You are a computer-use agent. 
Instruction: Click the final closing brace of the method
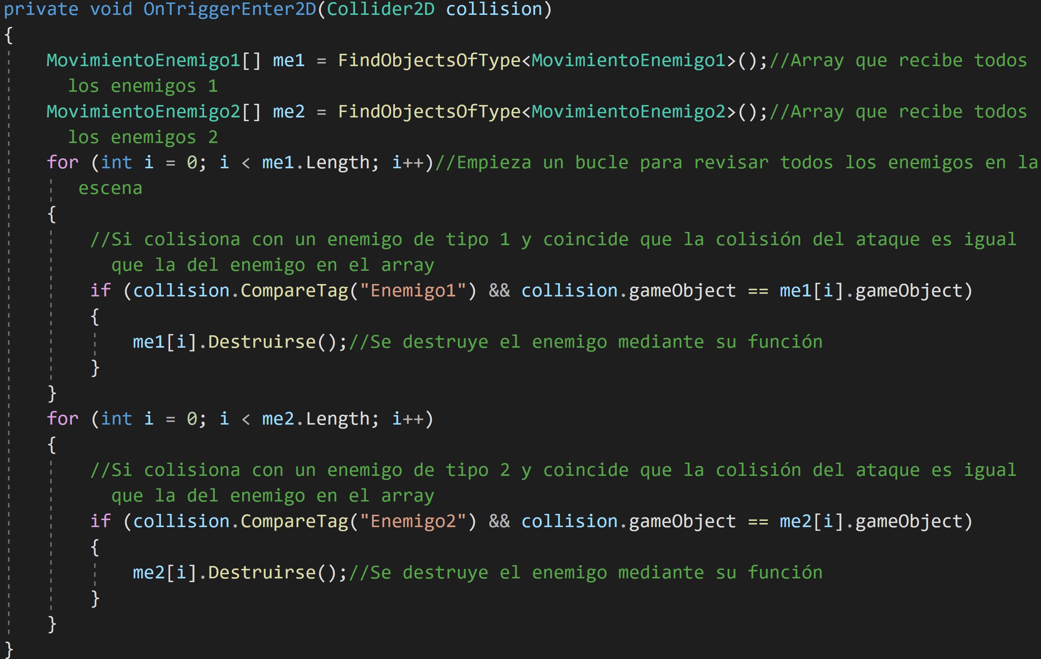[x=9, y=650]
